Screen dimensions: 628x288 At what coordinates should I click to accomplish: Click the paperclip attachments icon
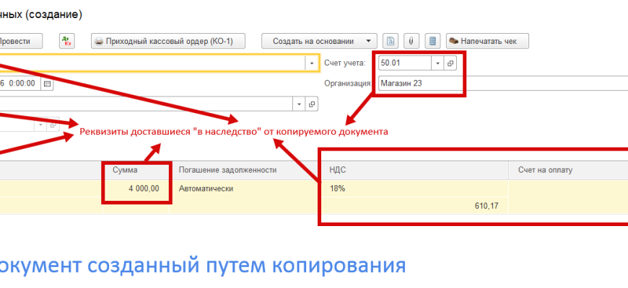pos(411,41)
